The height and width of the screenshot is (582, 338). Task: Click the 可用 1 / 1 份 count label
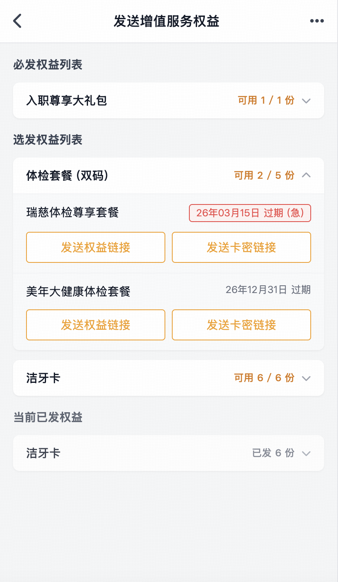click(266, 100)
